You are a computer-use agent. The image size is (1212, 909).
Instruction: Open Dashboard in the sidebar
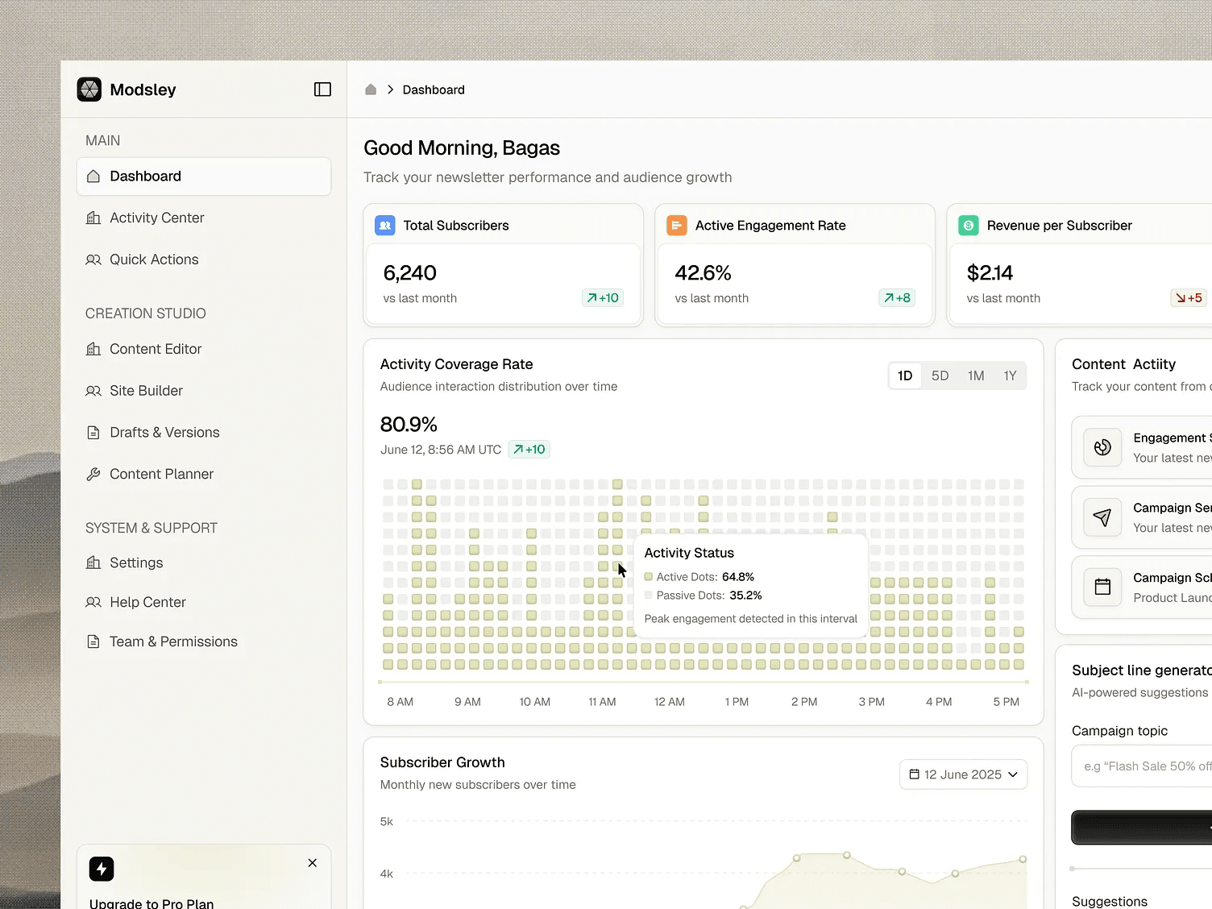[204, 176]
